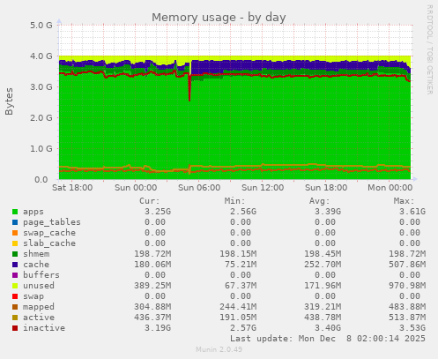Click the active minimum value 191.05M

tap(238, 318)
